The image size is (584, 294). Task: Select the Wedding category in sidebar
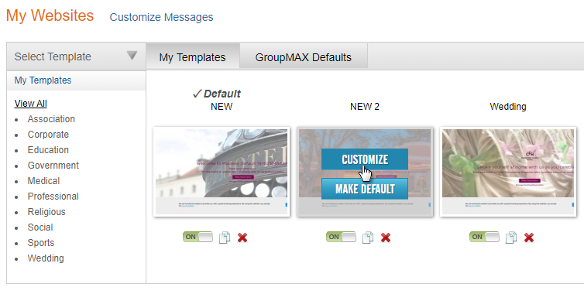click(46, 258)
